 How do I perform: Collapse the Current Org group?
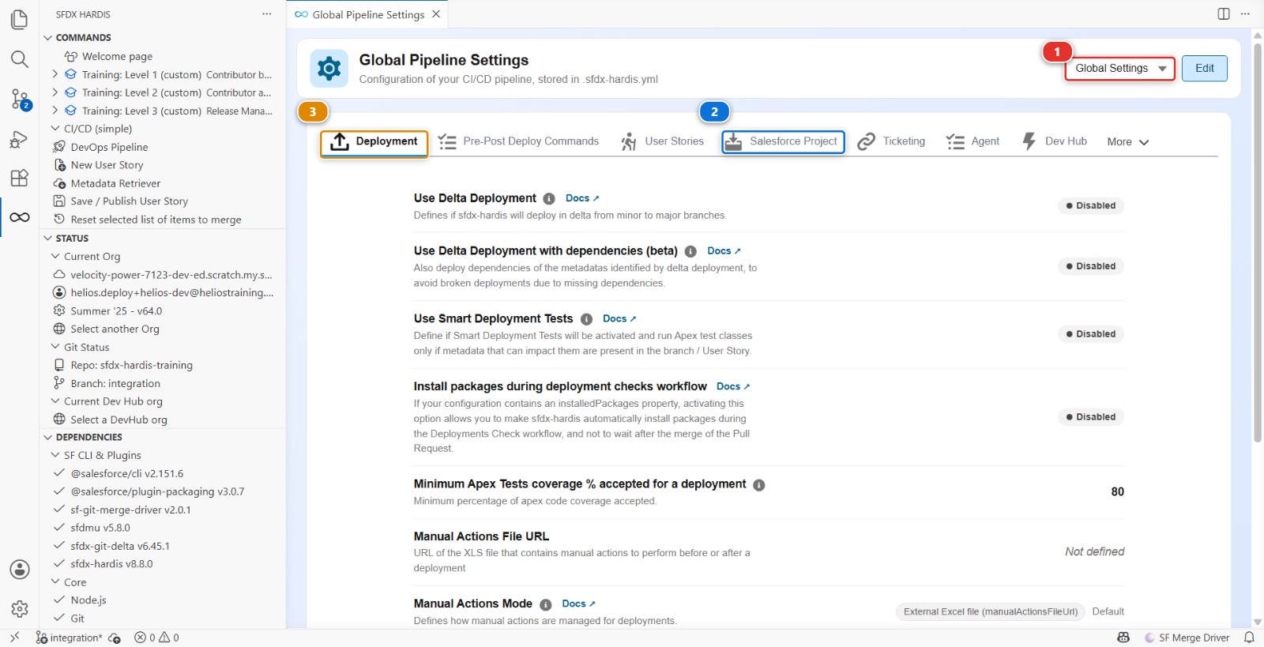pos(55,256)
